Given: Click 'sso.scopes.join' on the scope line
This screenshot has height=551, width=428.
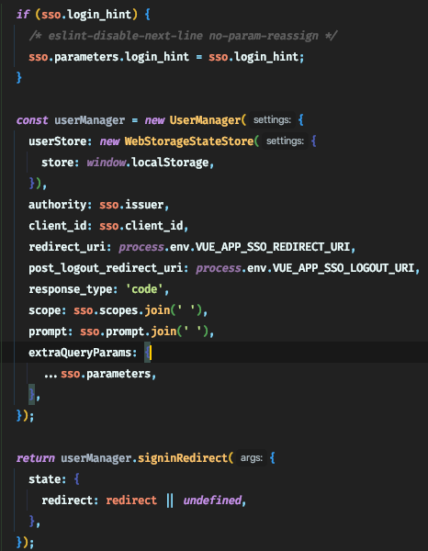Looking at the screenshot, I should pyautogui.click(x=122, y=310).
